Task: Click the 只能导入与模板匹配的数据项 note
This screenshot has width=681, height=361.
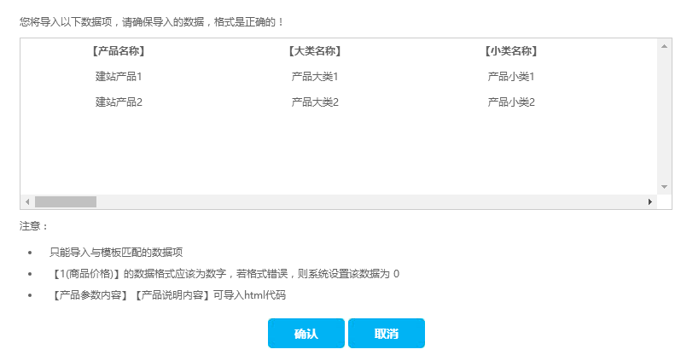Action: coord(116,253)
